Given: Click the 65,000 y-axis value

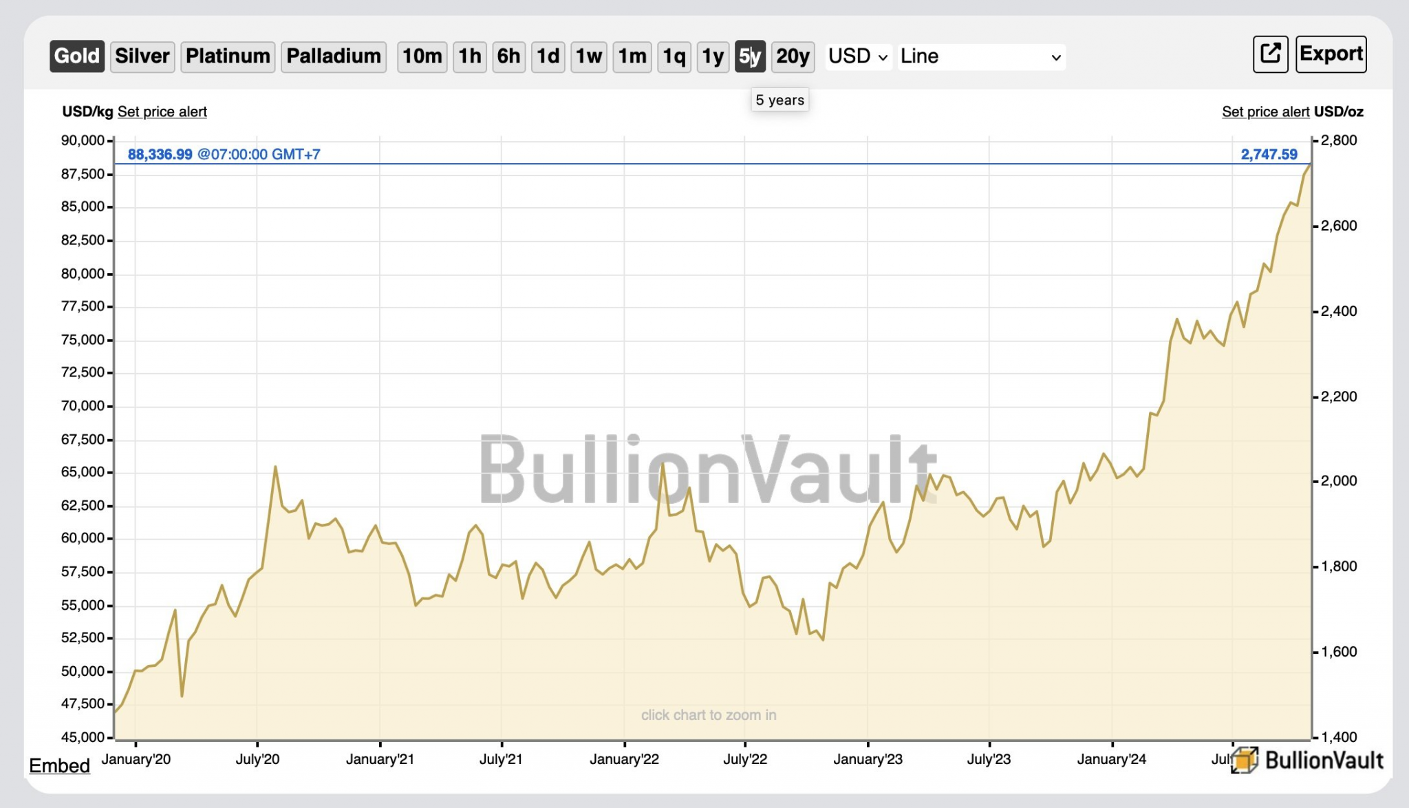Looking at the screenshot, I should point(83,472).
